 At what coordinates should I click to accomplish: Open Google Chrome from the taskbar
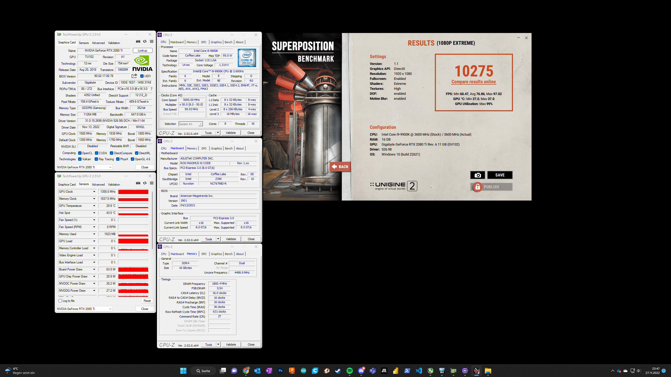point(246,371)
